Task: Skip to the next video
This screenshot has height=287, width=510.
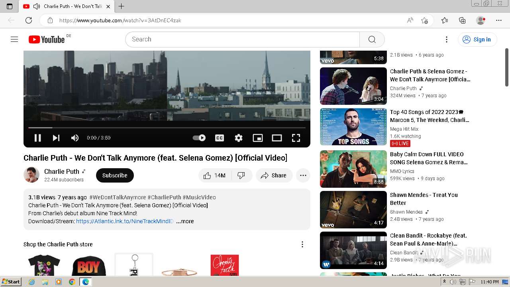Action: coord(56,138)
